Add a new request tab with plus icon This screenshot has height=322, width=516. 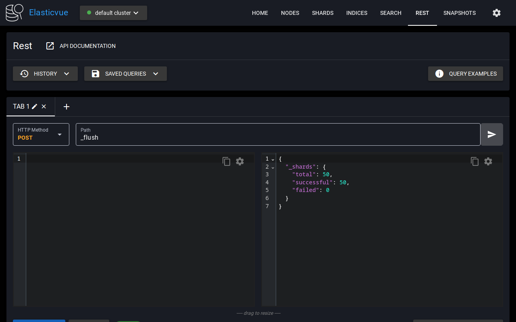[x=67, y=107]
